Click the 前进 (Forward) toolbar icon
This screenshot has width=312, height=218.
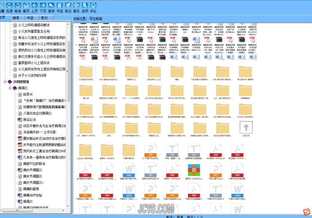coord(18,5)
